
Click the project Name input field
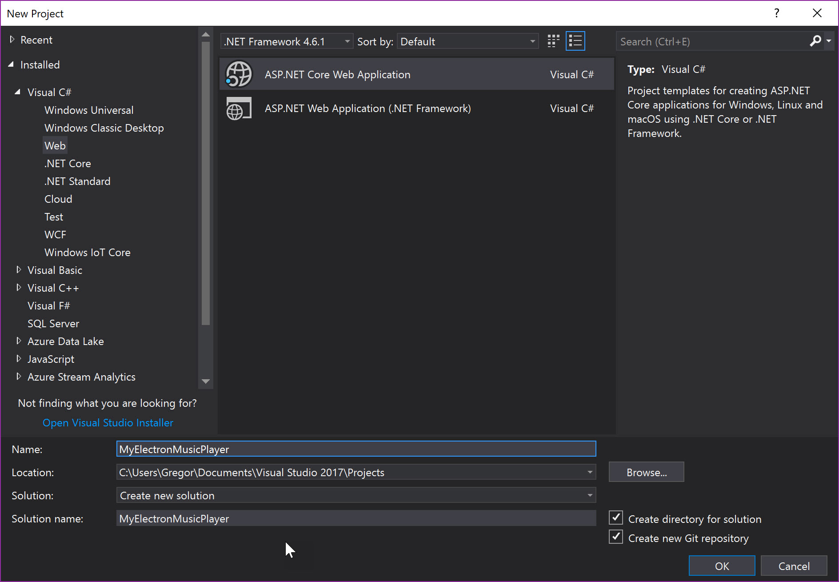(x=356, y=449)
